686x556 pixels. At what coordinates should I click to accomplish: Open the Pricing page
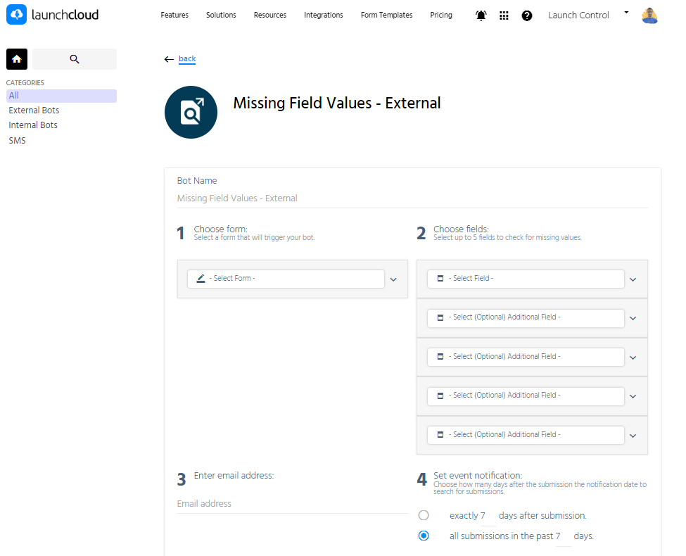point(441,15)
